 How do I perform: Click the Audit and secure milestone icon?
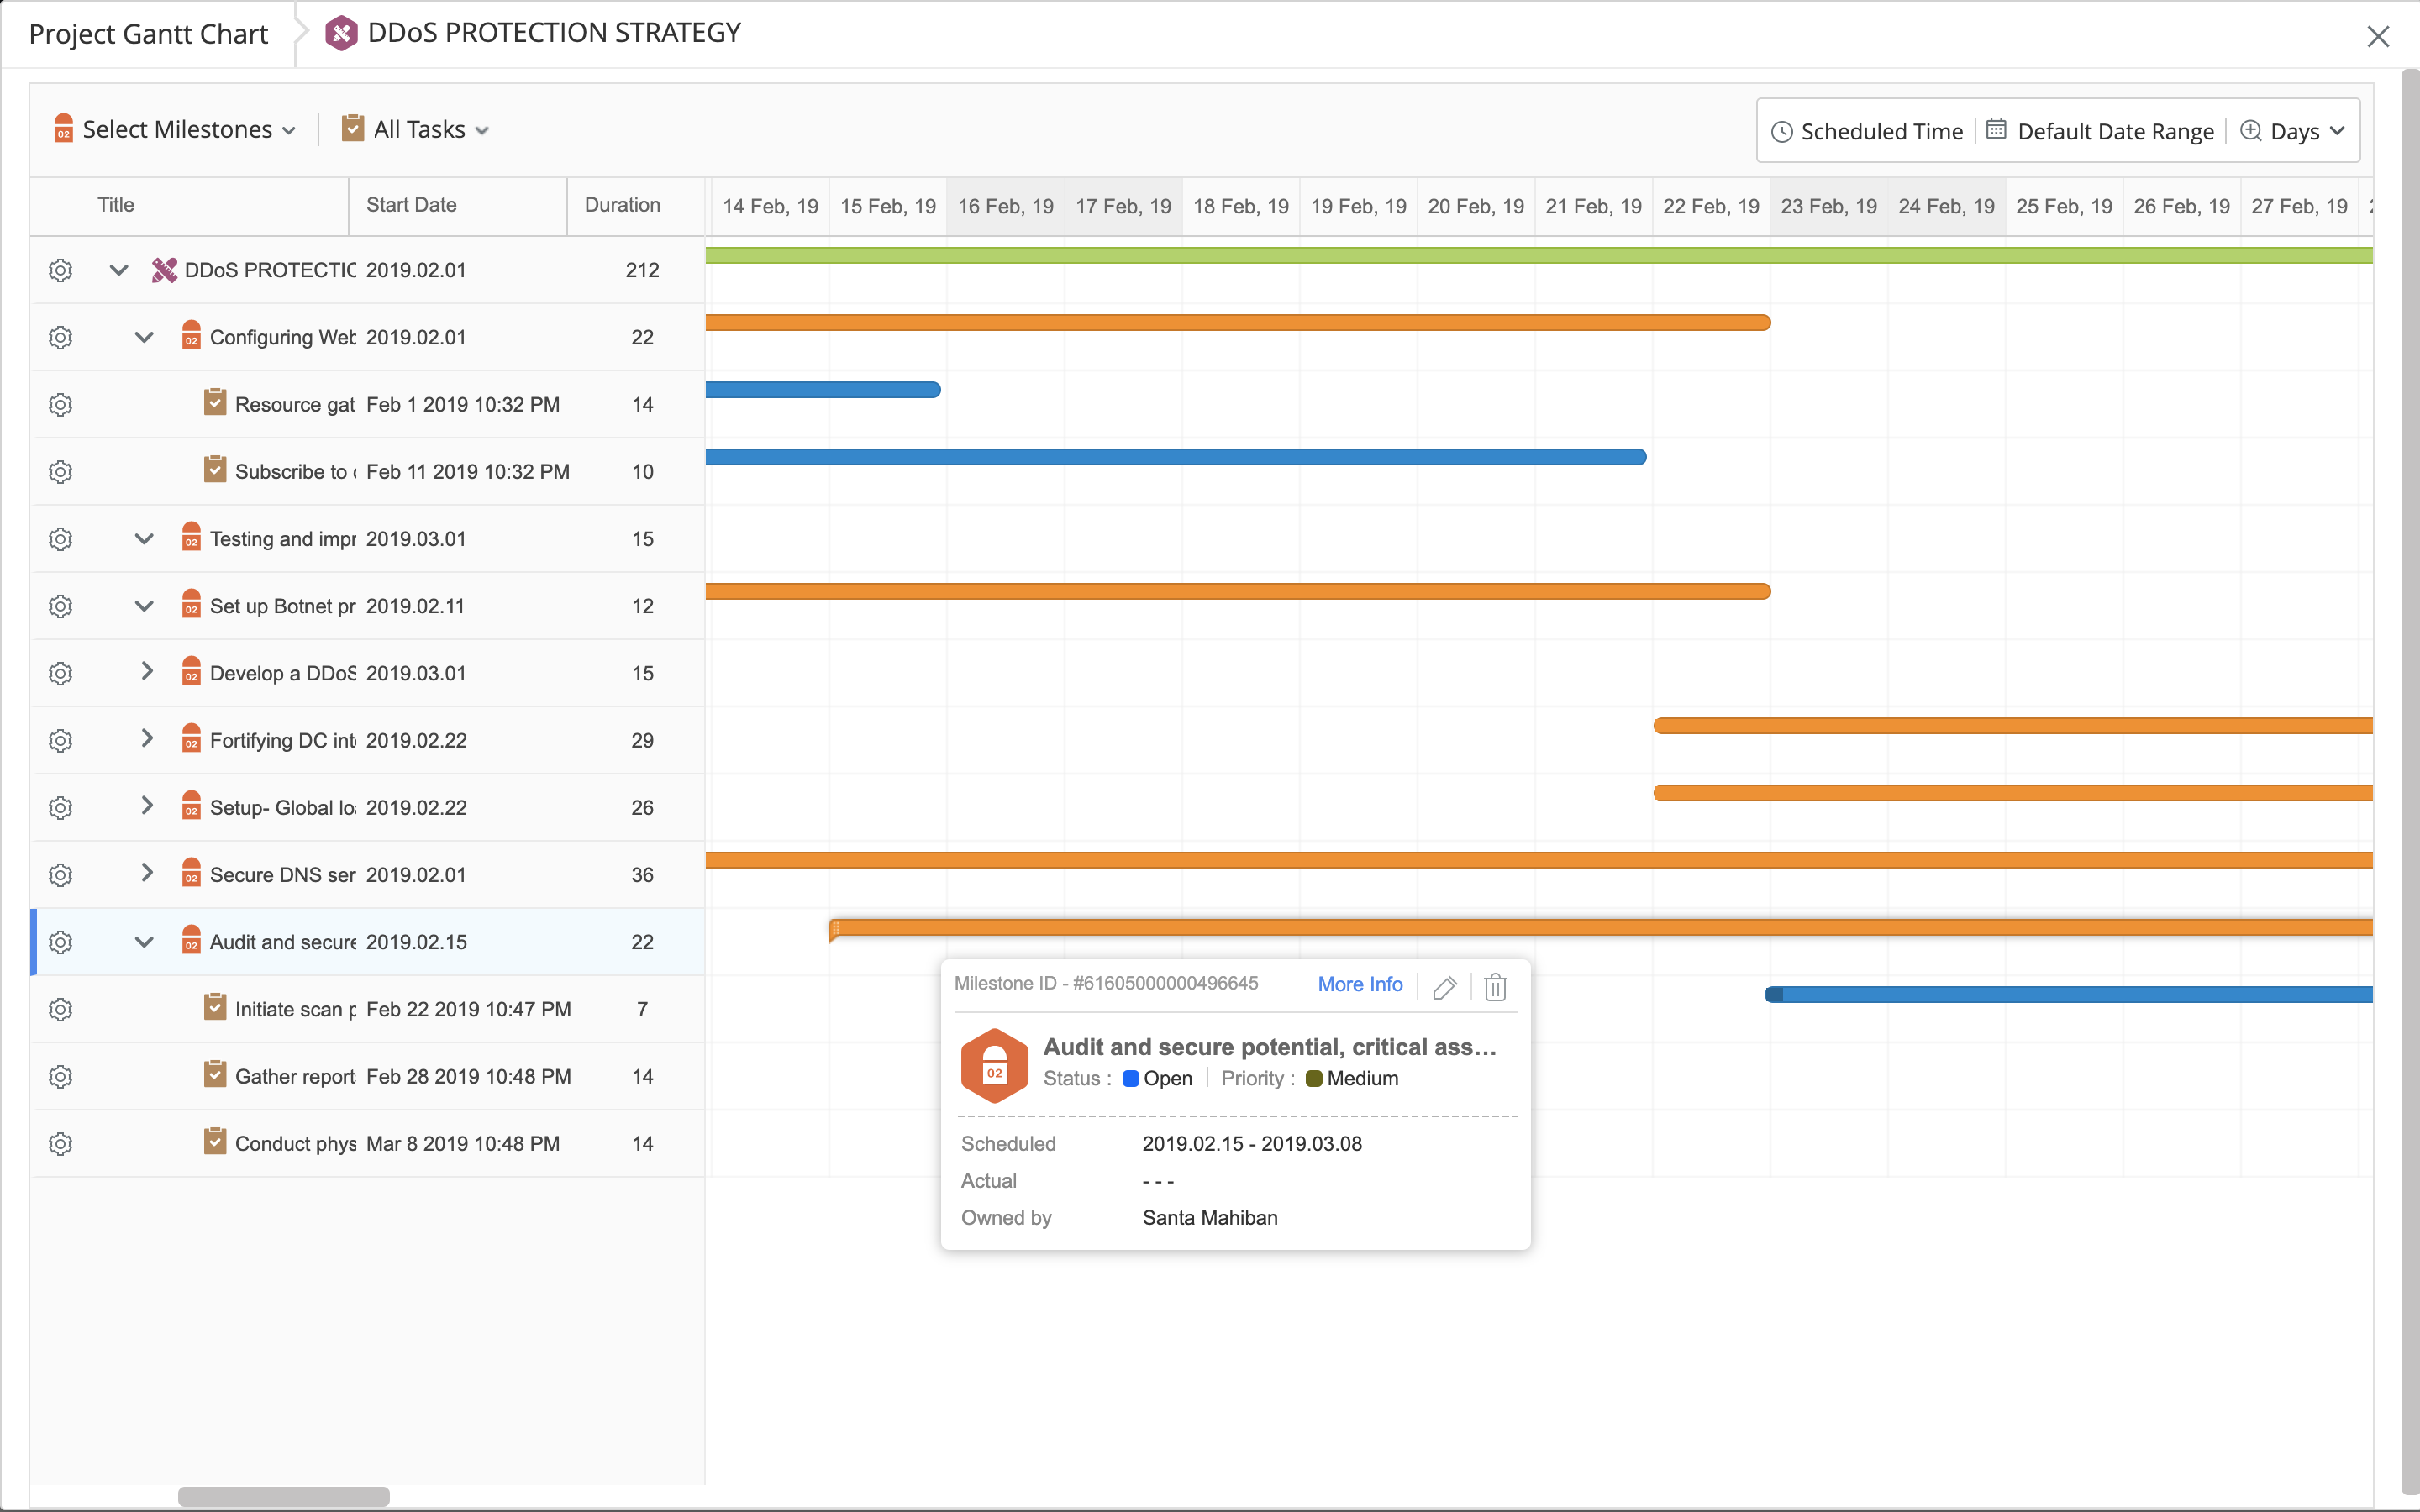pos(191,941)
